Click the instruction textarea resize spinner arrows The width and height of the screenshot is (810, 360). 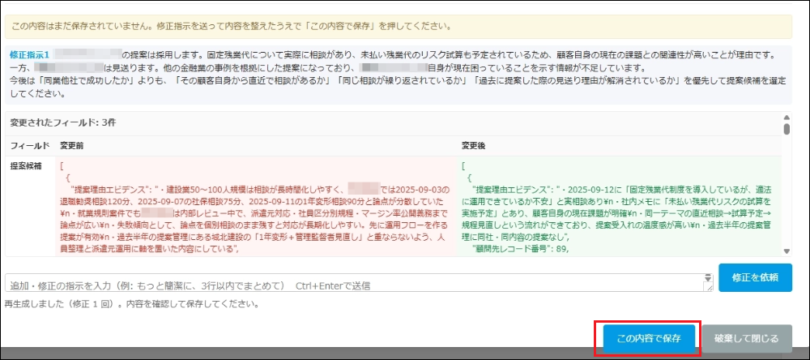(708, 279)
